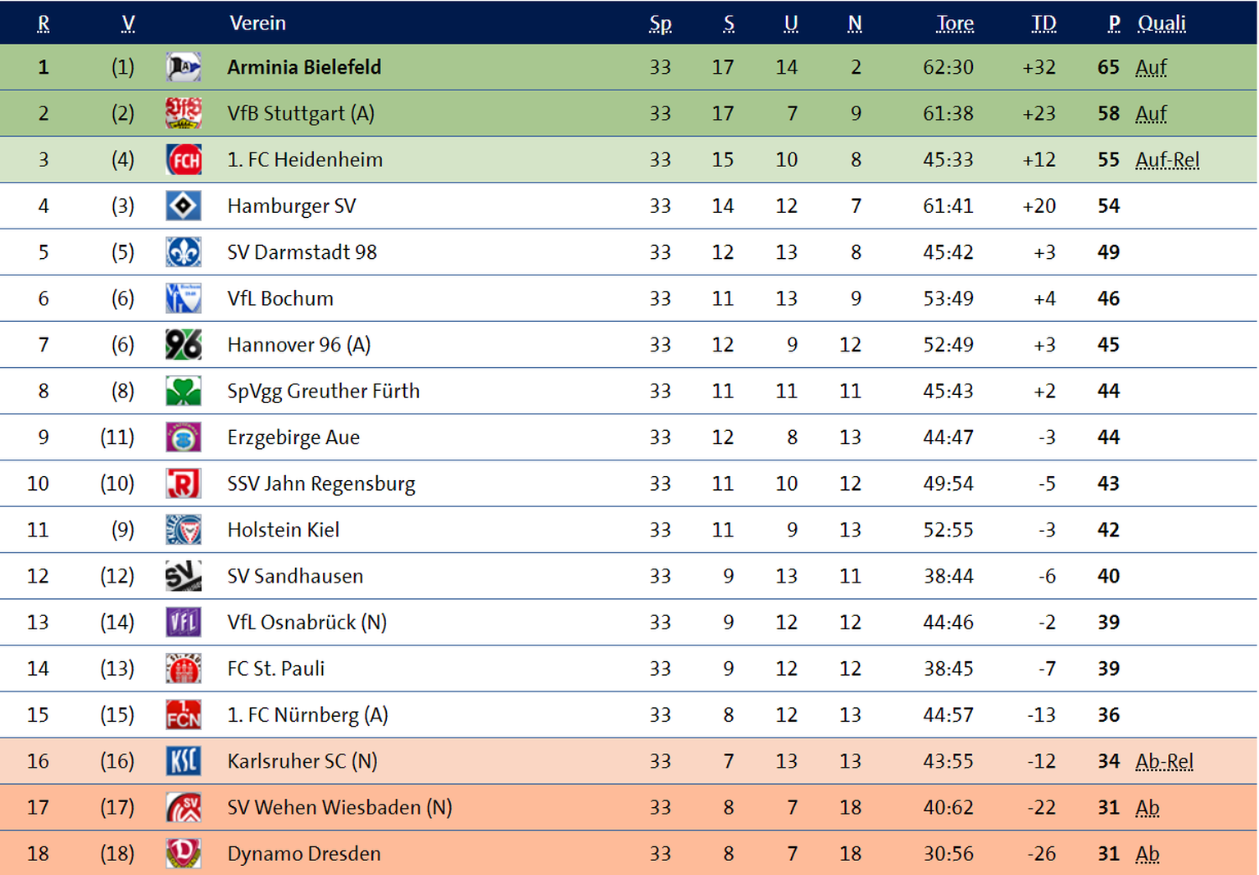The width and height of the screenshot is (1259, 875).
Task: Click the Sp column header
Action: click(x=660, y=24)
